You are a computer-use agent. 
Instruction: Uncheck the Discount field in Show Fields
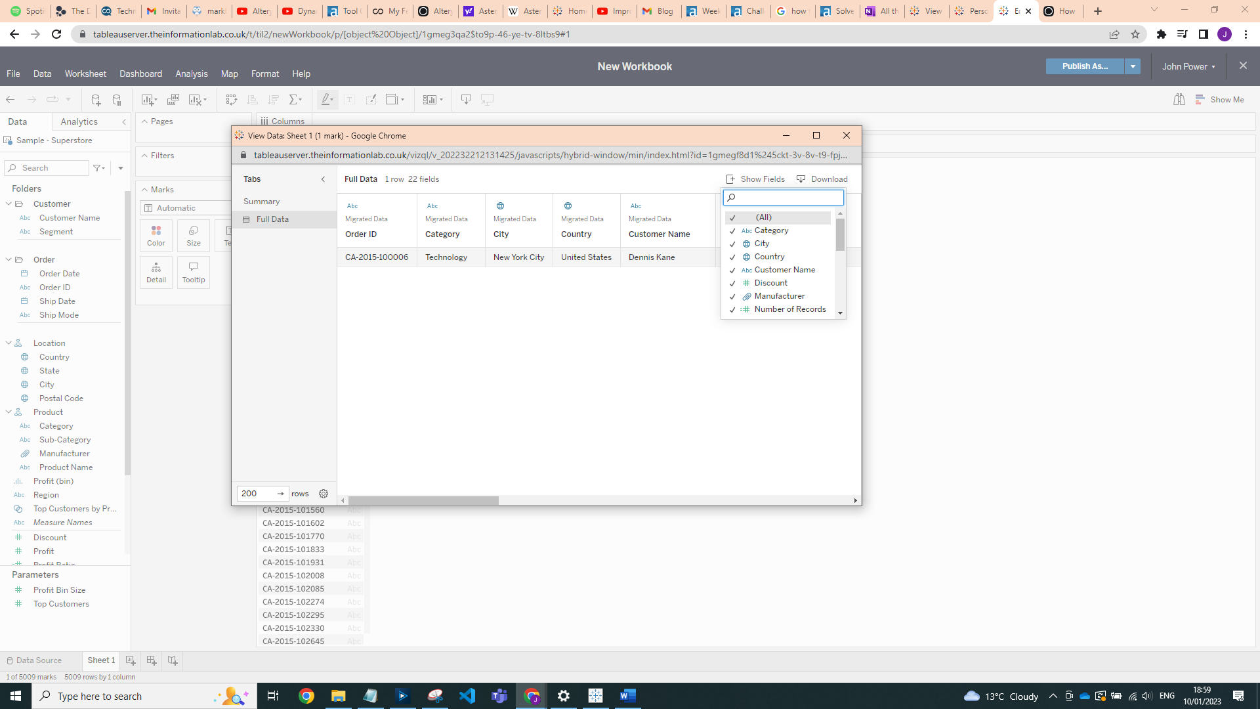(x=732, y=284)
